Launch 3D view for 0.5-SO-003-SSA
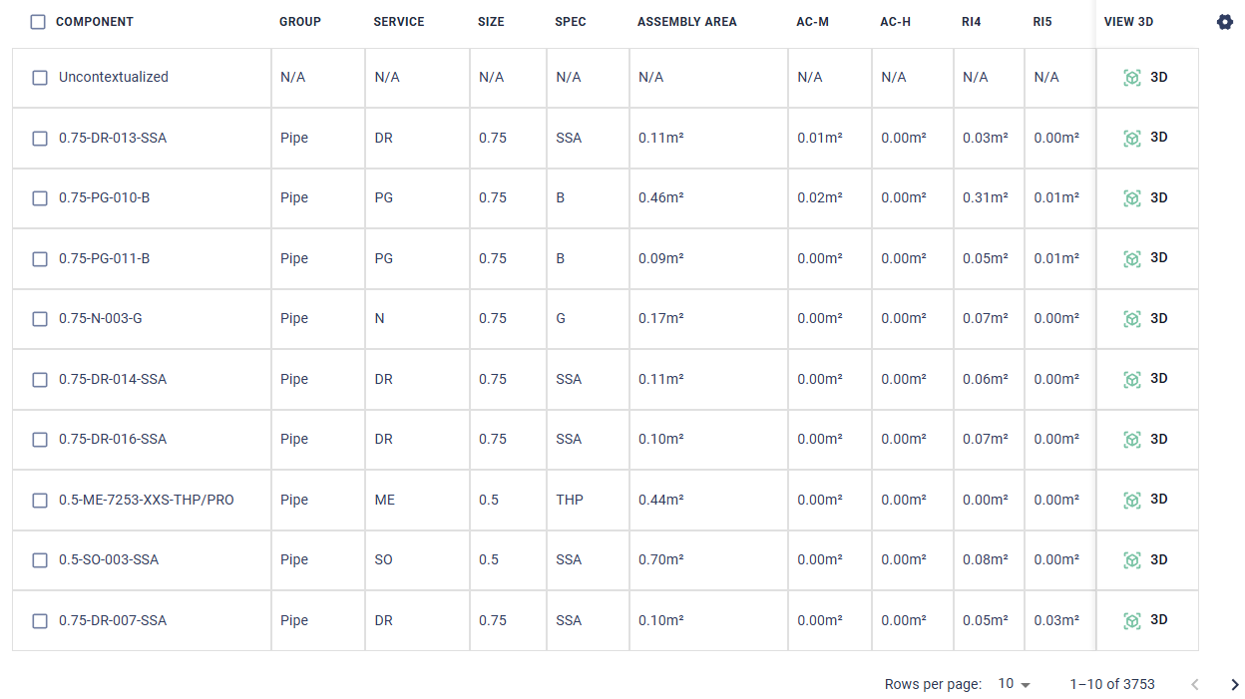This screenshot has height=699, width=1245. pyautogui.click(x=1145, y=559)
